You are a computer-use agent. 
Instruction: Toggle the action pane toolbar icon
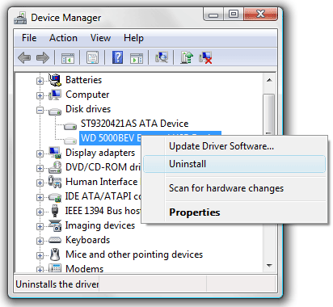(137, 58)
